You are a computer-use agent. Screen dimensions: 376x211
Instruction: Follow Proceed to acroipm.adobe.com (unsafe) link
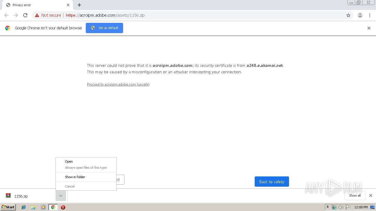(118, 84)
